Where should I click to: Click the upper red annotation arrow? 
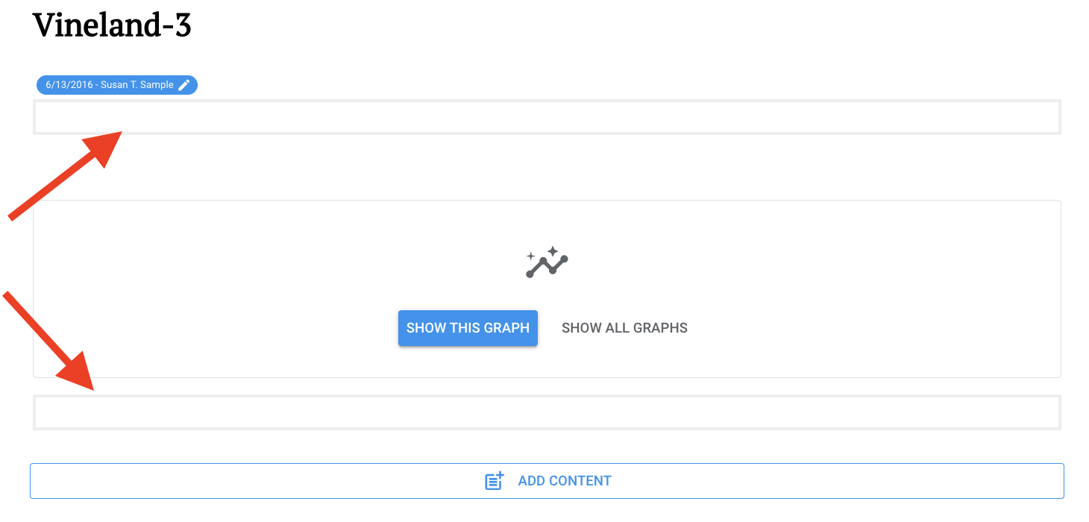point(66,177)
